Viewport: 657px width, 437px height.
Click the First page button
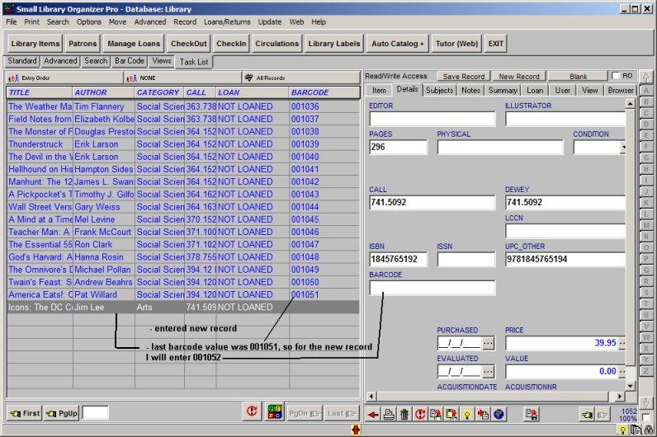tap(25, 414)
